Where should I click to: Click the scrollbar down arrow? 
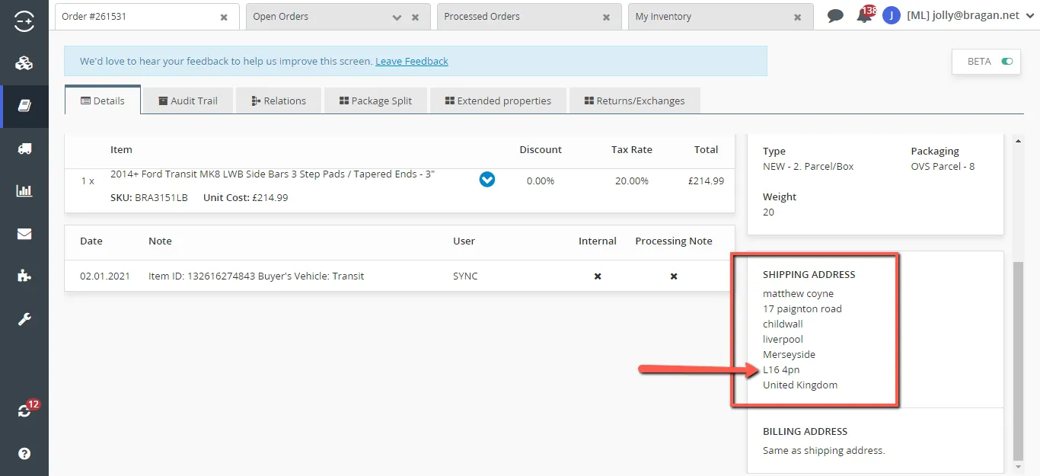pos(1019,465)
